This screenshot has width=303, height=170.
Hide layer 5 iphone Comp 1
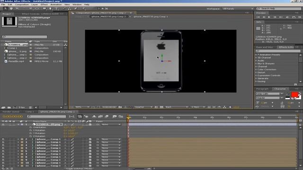click(x=3, y=148)
